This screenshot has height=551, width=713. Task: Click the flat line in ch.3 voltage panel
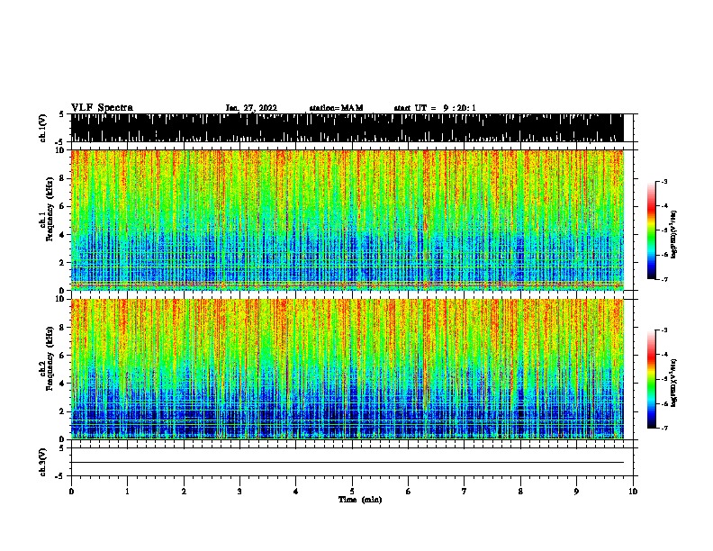click(347, 463)
